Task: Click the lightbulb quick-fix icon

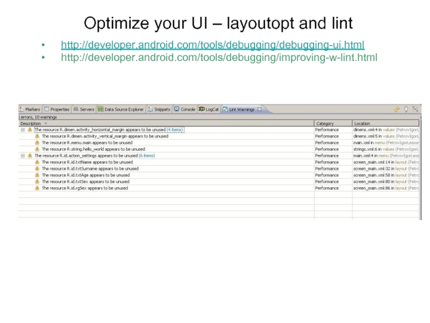Action: (406, 109)
